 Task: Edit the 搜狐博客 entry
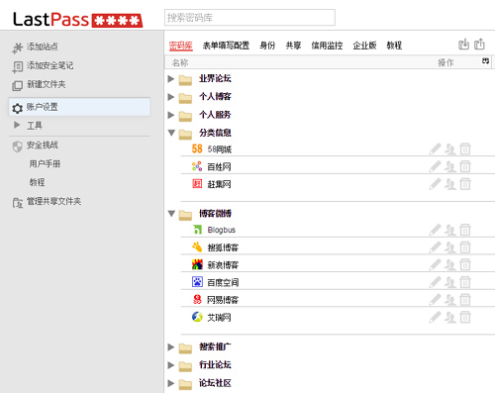(435, 247)
